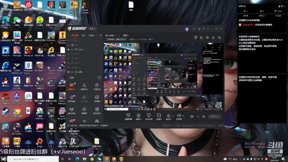Click the share icon in stream header
The image size is (288, 162).
click(x=219, y=37)
